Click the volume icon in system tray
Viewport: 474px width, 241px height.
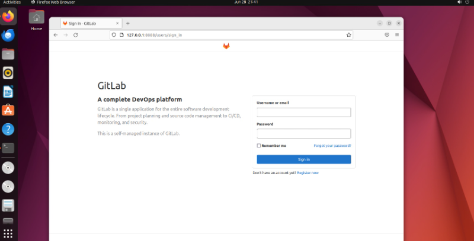pos(460,2)
